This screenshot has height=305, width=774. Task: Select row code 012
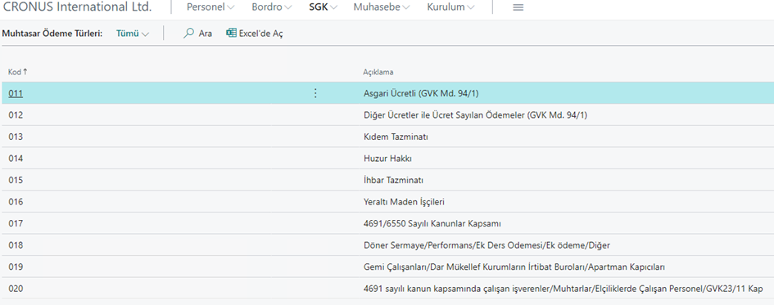(16, 114)
